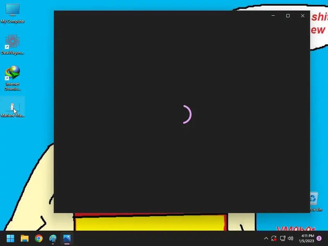Expand the hidden system tray icons chevron
Viewport: 328px width, 246px height.
pyautogui.click(x=266, y=238)
